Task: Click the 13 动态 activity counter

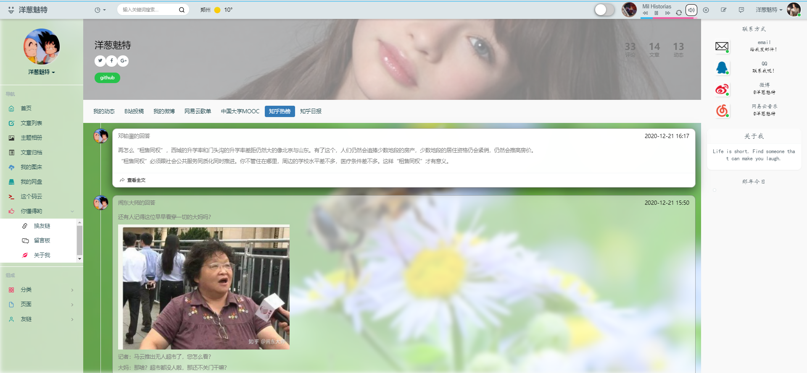Action: (678, 49)
